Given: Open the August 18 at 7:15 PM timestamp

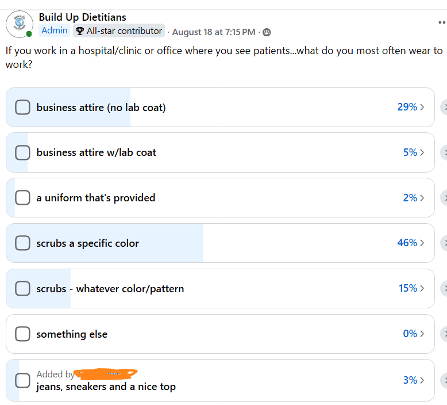Looking at the screenshot, I should pyautogui.click(x=214, y=32).
